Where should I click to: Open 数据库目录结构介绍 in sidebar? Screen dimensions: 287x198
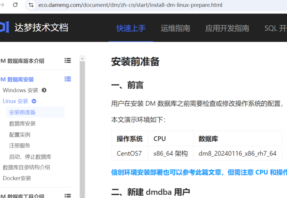tap(26, 167)
